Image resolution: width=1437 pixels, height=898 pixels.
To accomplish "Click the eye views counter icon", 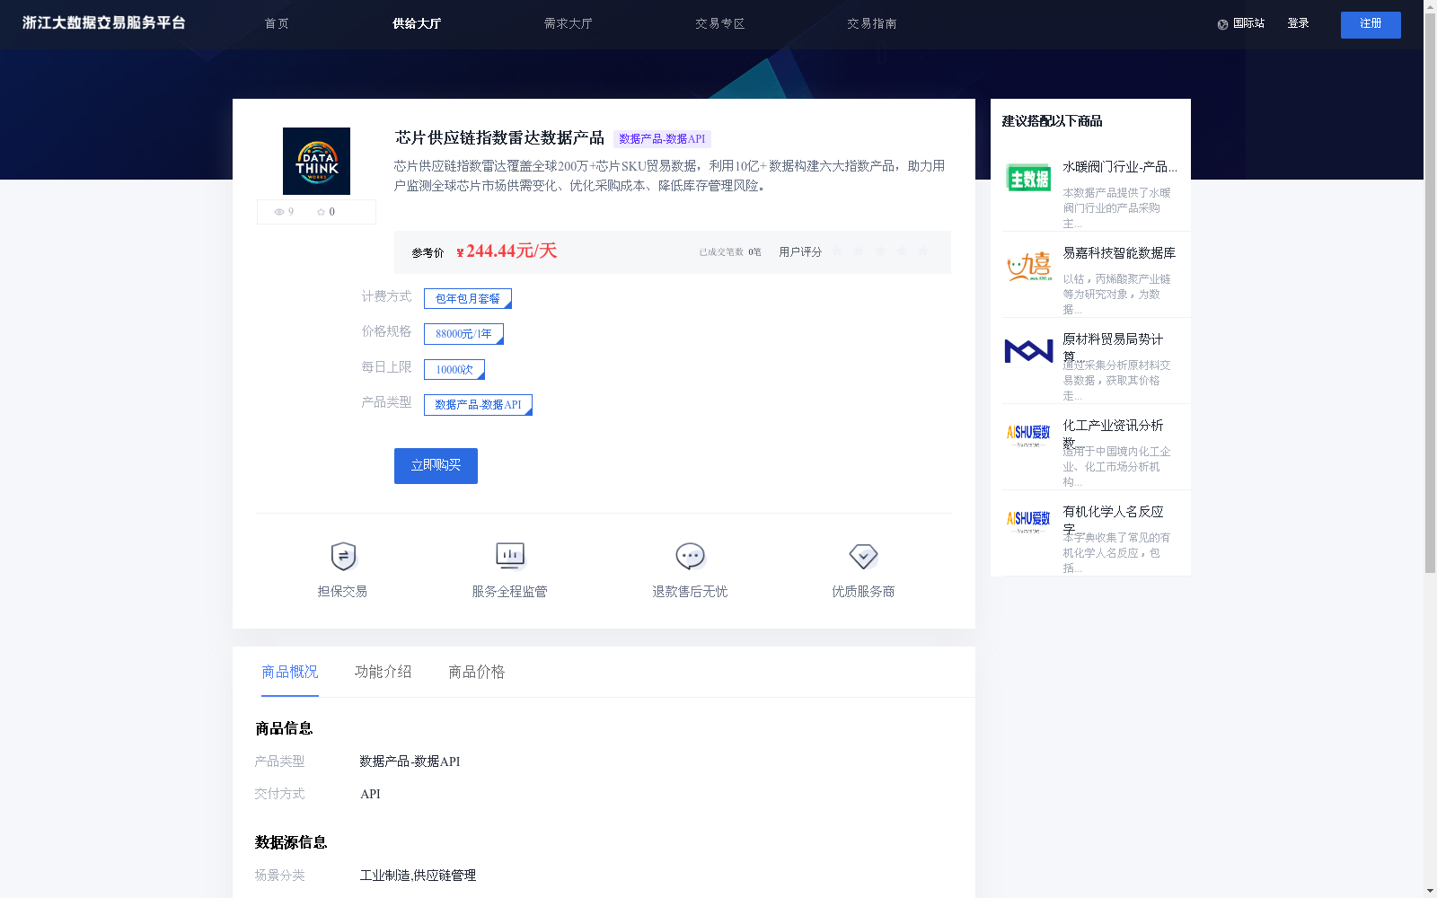I will (279, 212).
